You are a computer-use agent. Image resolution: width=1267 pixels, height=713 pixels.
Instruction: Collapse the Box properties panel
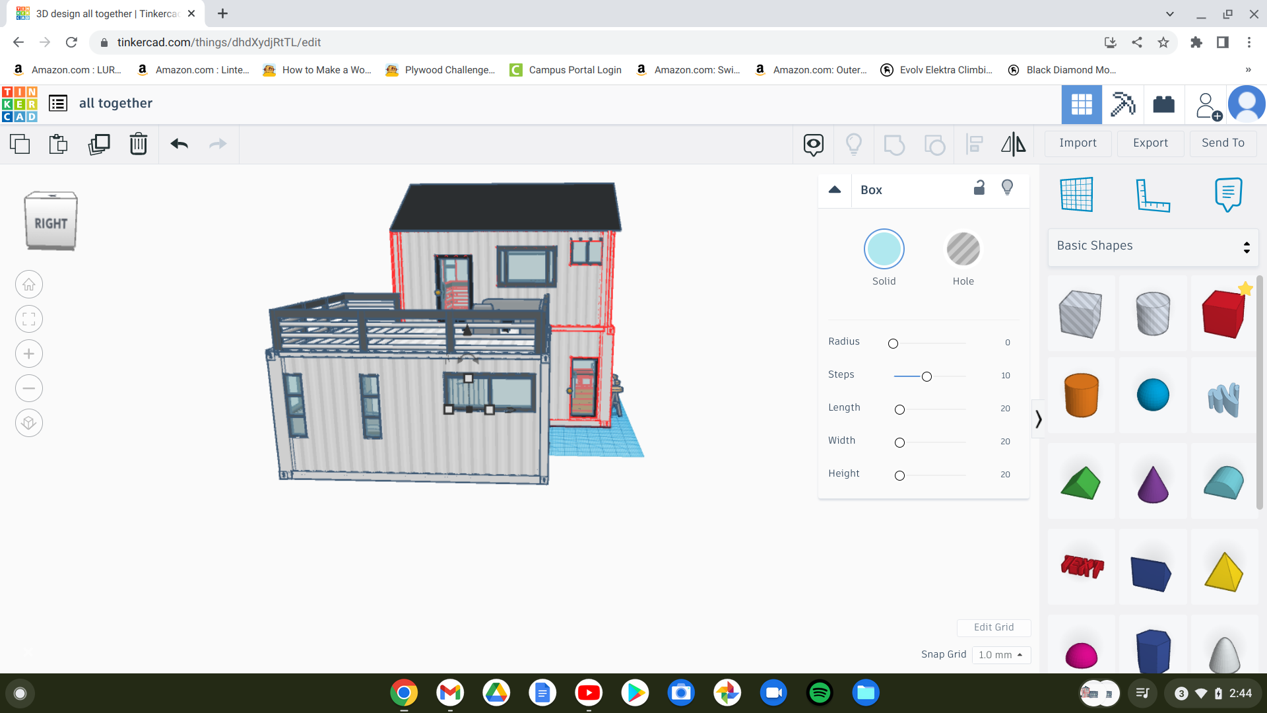[x=835, y=190]
